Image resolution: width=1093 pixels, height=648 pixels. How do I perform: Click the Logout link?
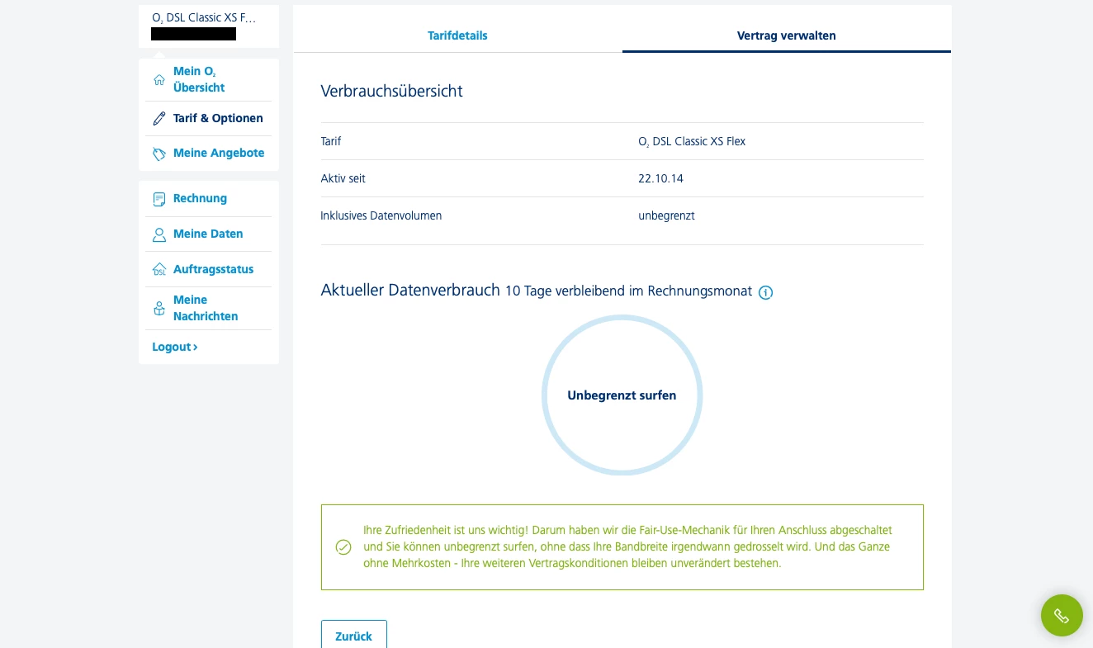175,348
